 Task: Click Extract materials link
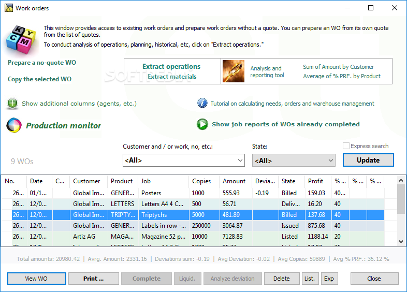pos(172,77)
